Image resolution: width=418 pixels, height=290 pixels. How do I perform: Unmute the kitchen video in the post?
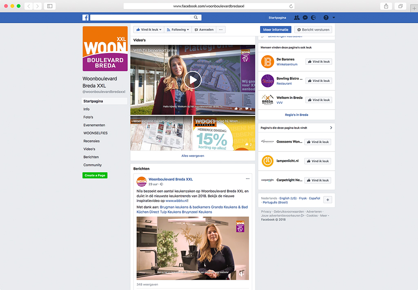[x=241, y=274]
